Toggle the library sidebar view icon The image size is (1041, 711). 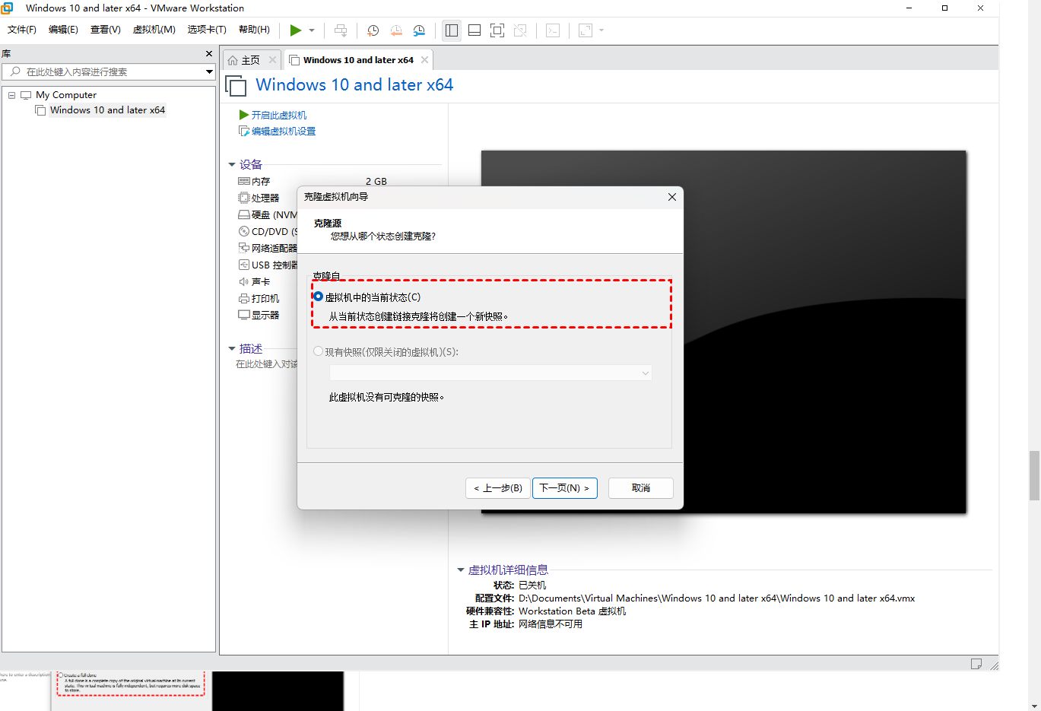(452, 30)
